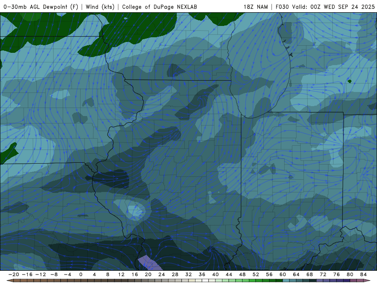Viewport: 377px width, 283px height.
Task: Click the 80 legend value
Action: [x=350, y=275]
